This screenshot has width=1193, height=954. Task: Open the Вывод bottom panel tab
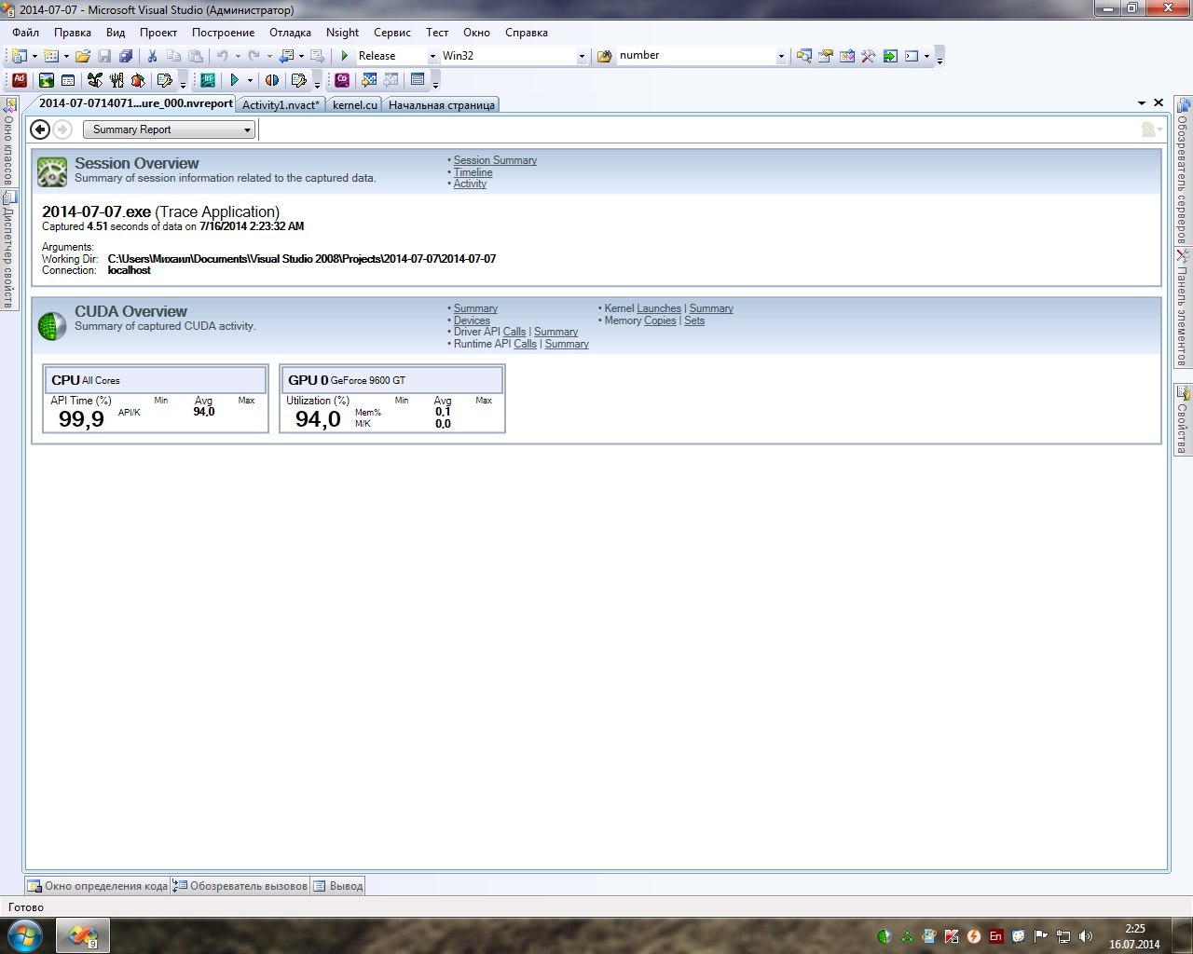(337, 886)
